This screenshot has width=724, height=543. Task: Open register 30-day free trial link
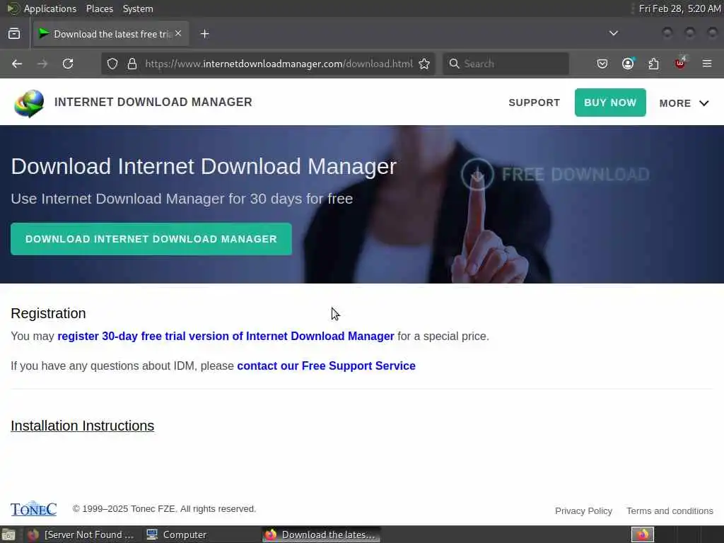click(226, 336)
